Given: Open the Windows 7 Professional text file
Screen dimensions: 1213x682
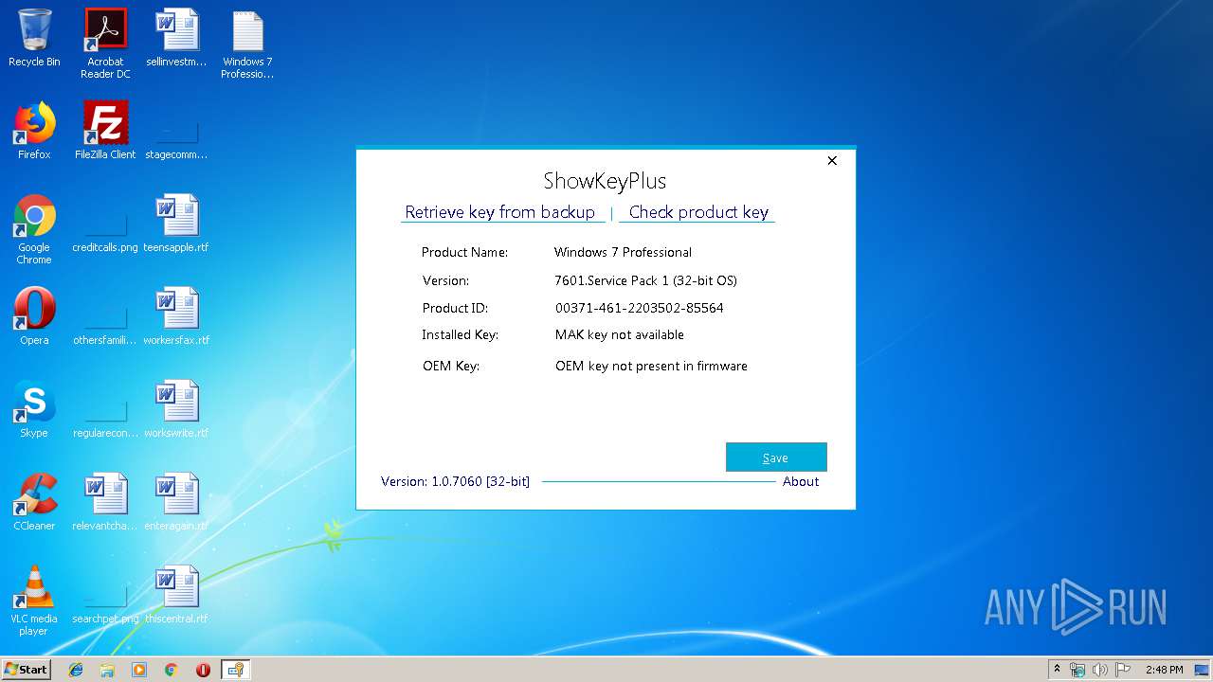Looking at the screenshot, I should pyautogui.click(x=247, y=44).
